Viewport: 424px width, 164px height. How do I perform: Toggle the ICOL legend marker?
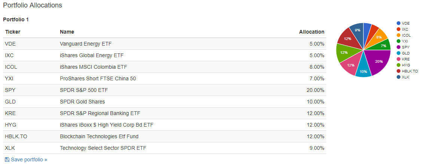[x=399, y=35]
